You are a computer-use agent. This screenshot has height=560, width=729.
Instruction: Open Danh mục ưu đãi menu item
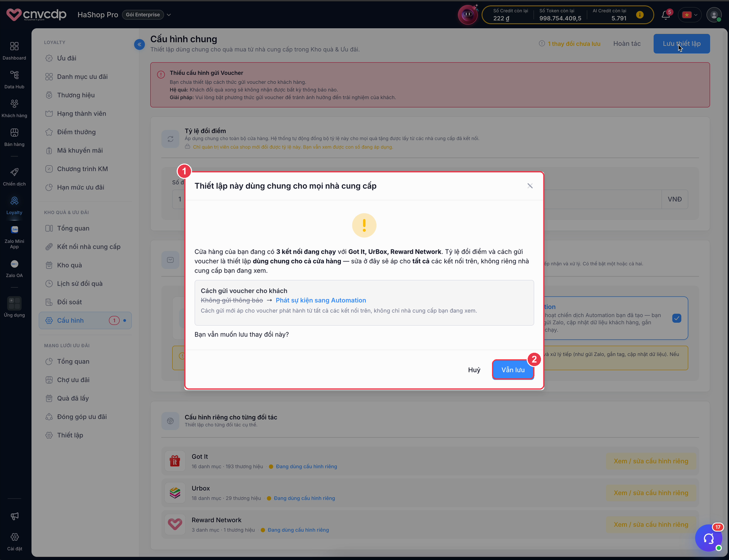85,76
